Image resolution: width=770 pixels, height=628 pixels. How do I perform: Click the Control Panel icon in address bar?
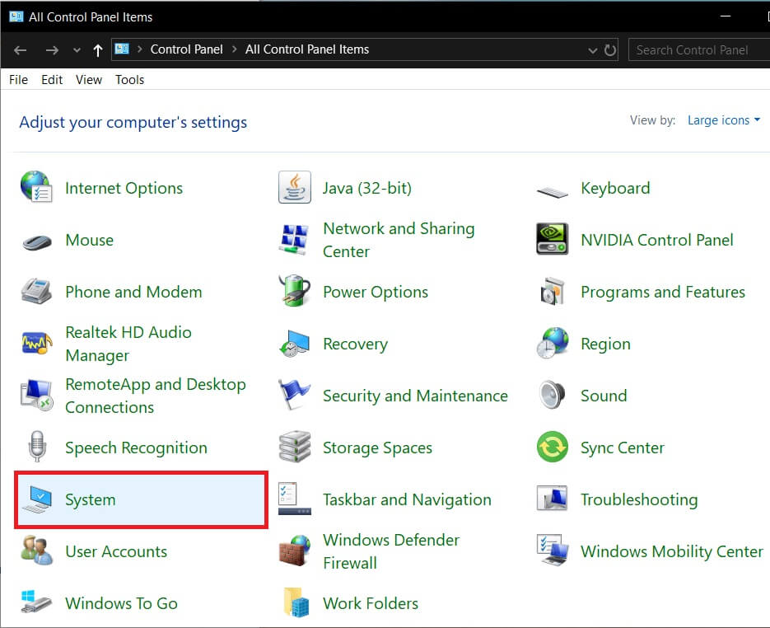(x=122, y=49)
